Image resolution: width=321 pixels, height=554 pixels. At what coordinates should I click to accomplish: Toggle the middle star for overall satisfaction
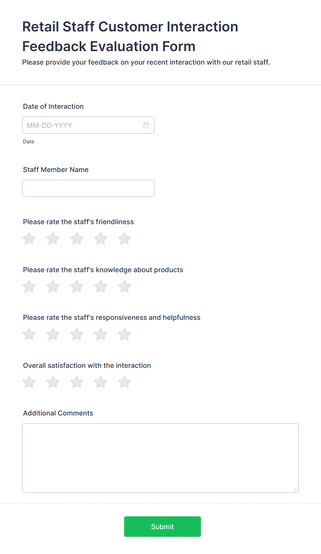[77, 382]
